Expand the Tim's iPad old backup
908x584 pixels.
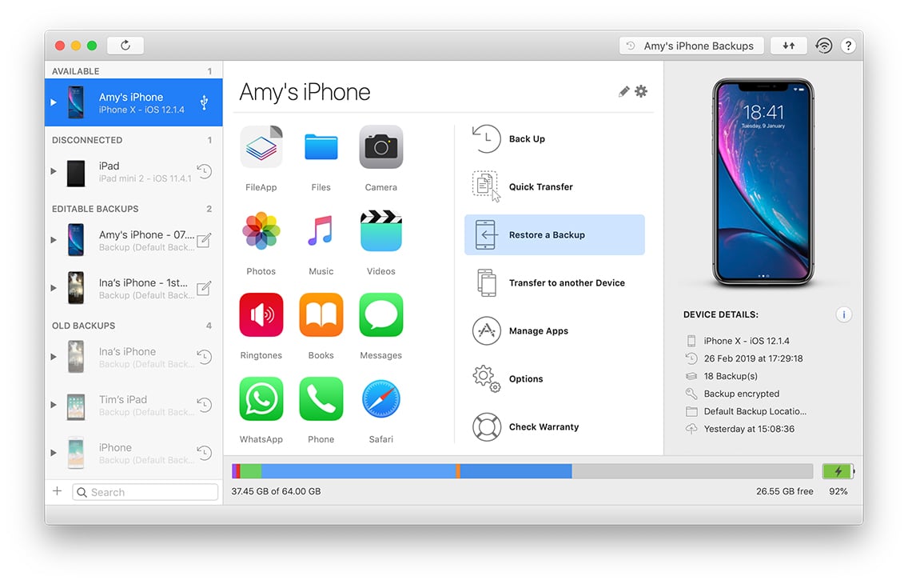[54, 405]
